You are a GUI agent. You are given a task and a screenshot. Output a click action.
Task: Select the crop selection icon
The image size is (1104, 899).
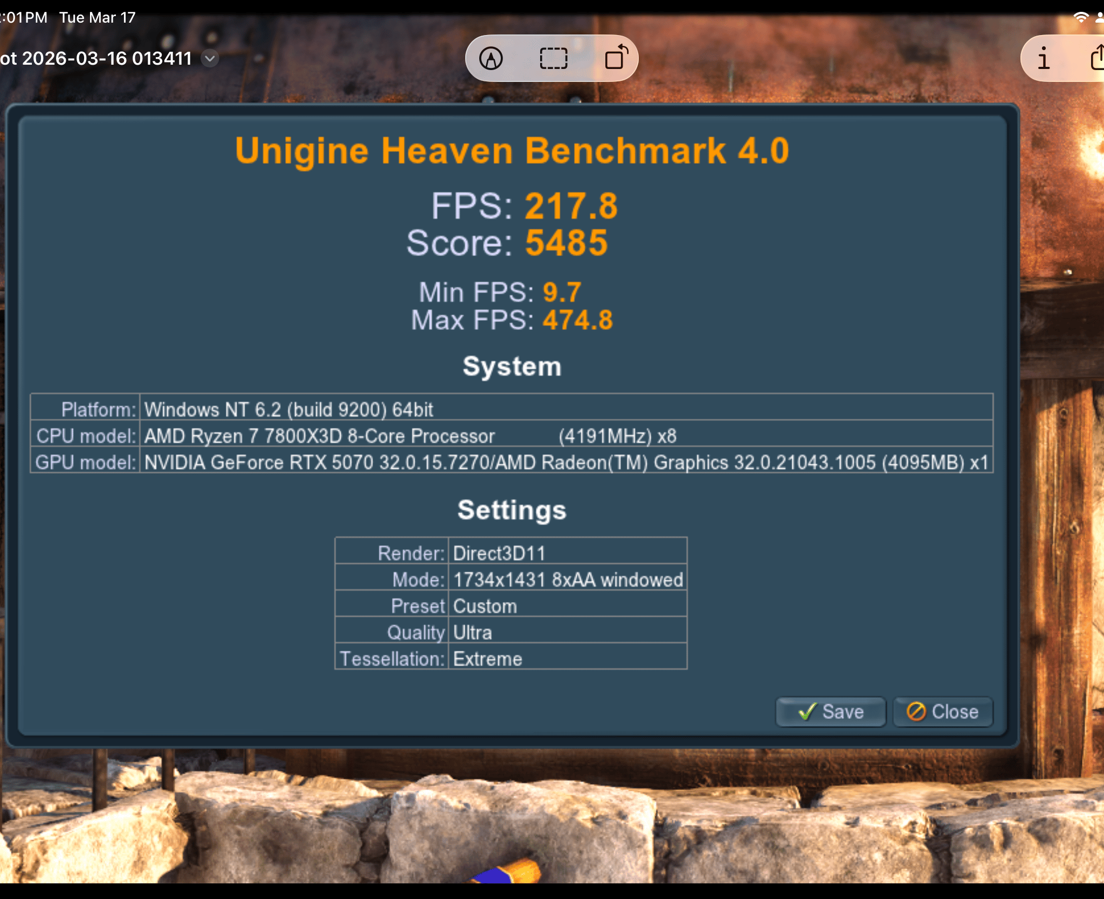[554, 58]
